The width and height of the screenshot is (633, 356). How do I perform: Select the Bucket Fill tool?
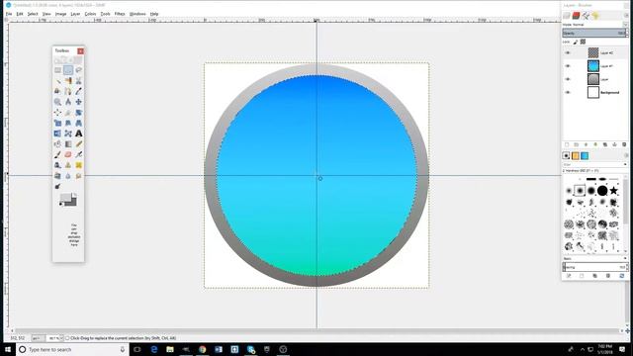click(x=57, y=143)
